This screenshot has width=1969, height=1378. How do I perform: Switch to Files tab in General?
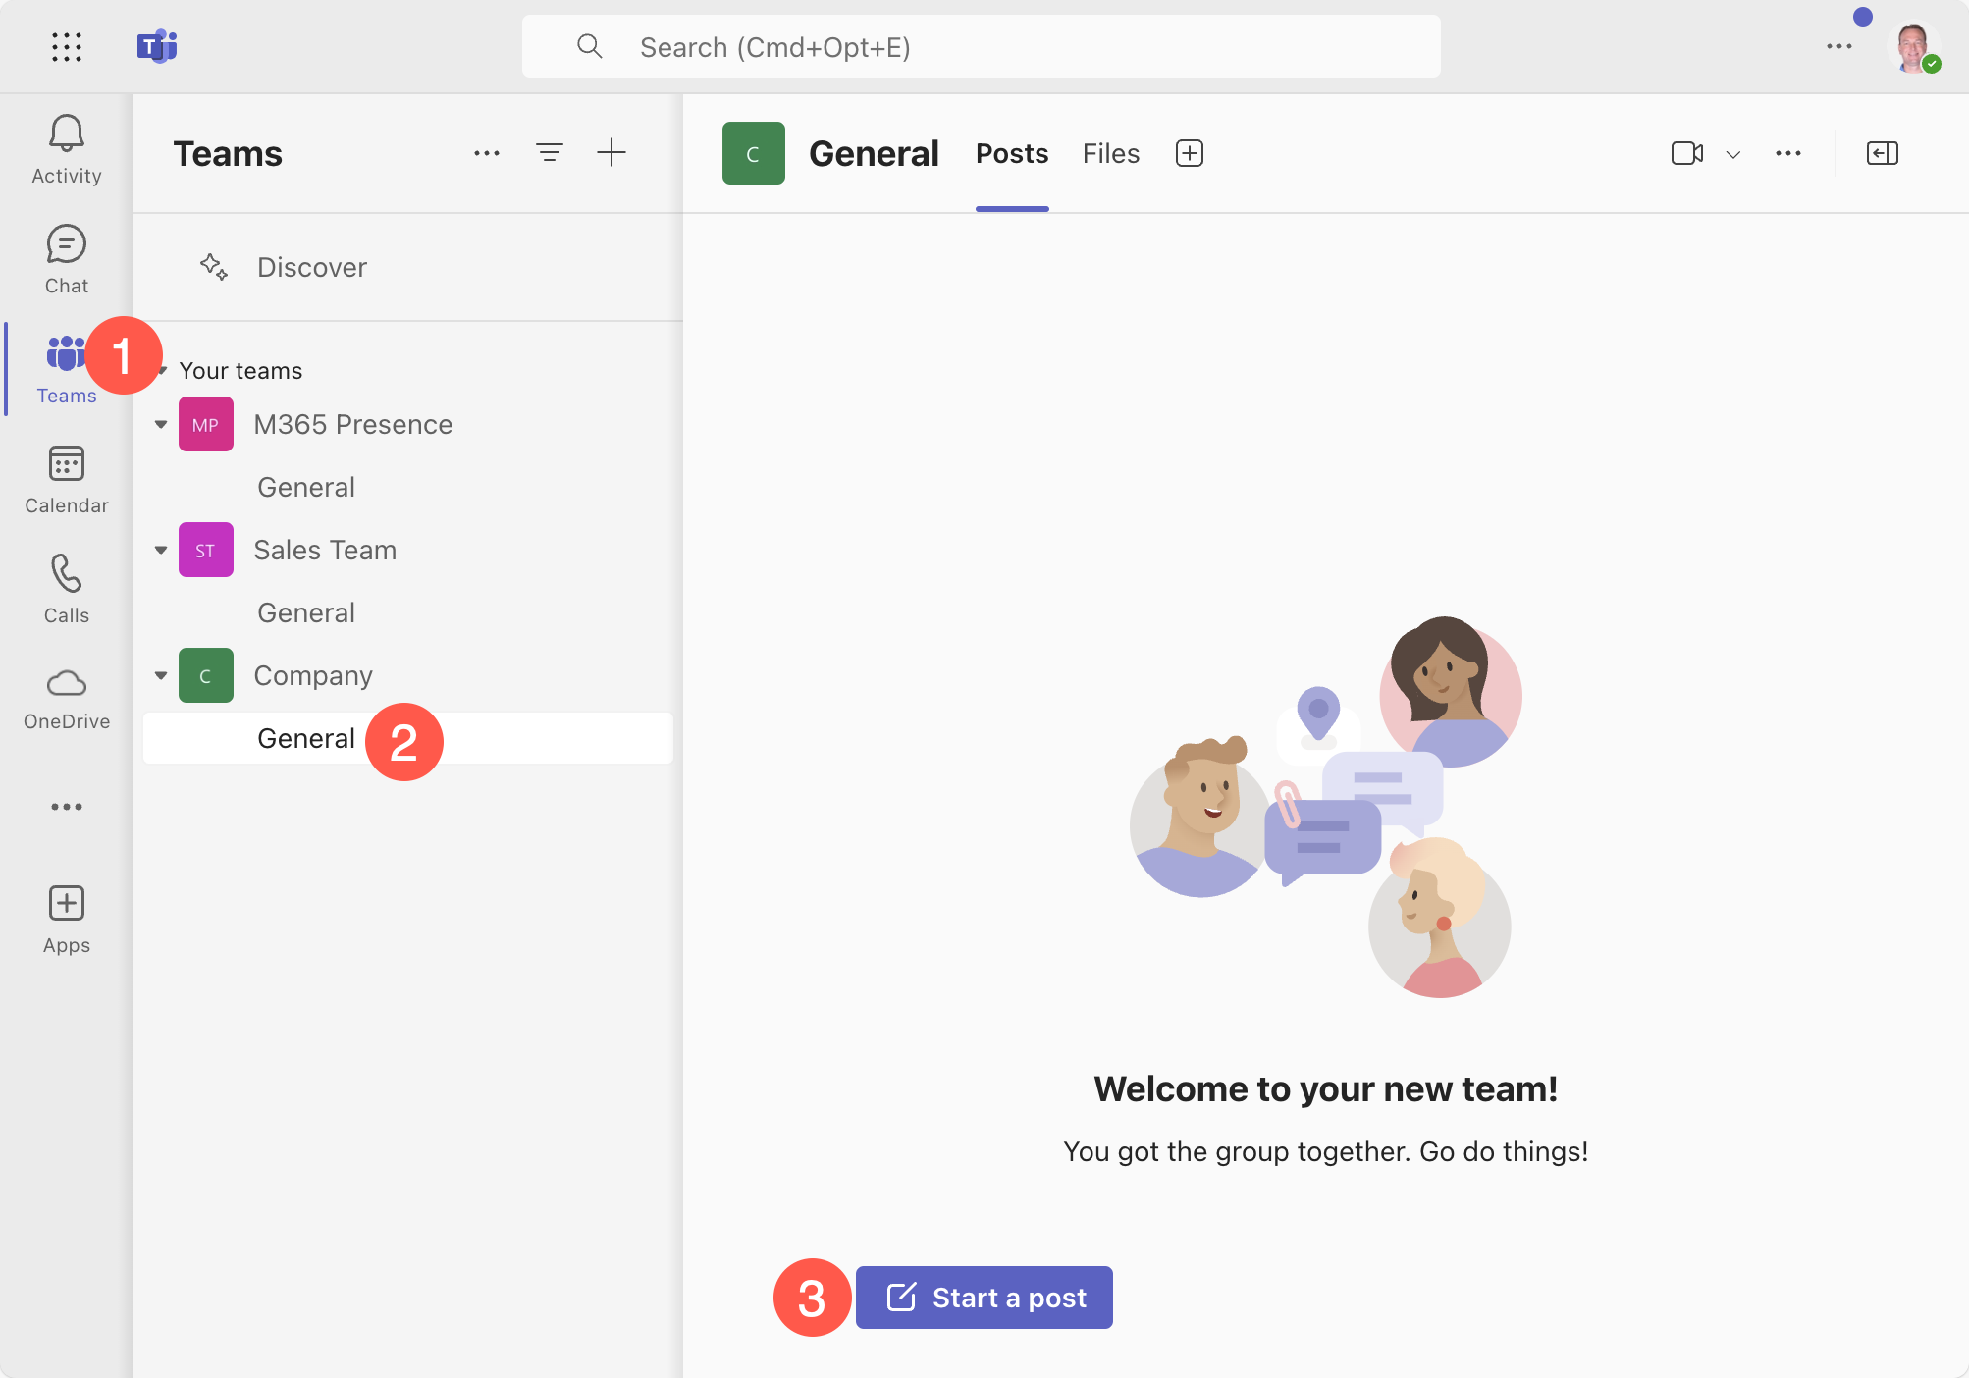1110,151
